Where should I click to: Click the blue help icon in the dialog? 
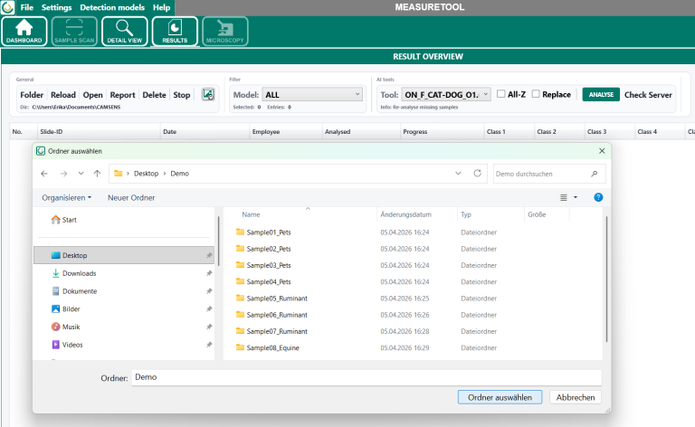click(598, 197)
